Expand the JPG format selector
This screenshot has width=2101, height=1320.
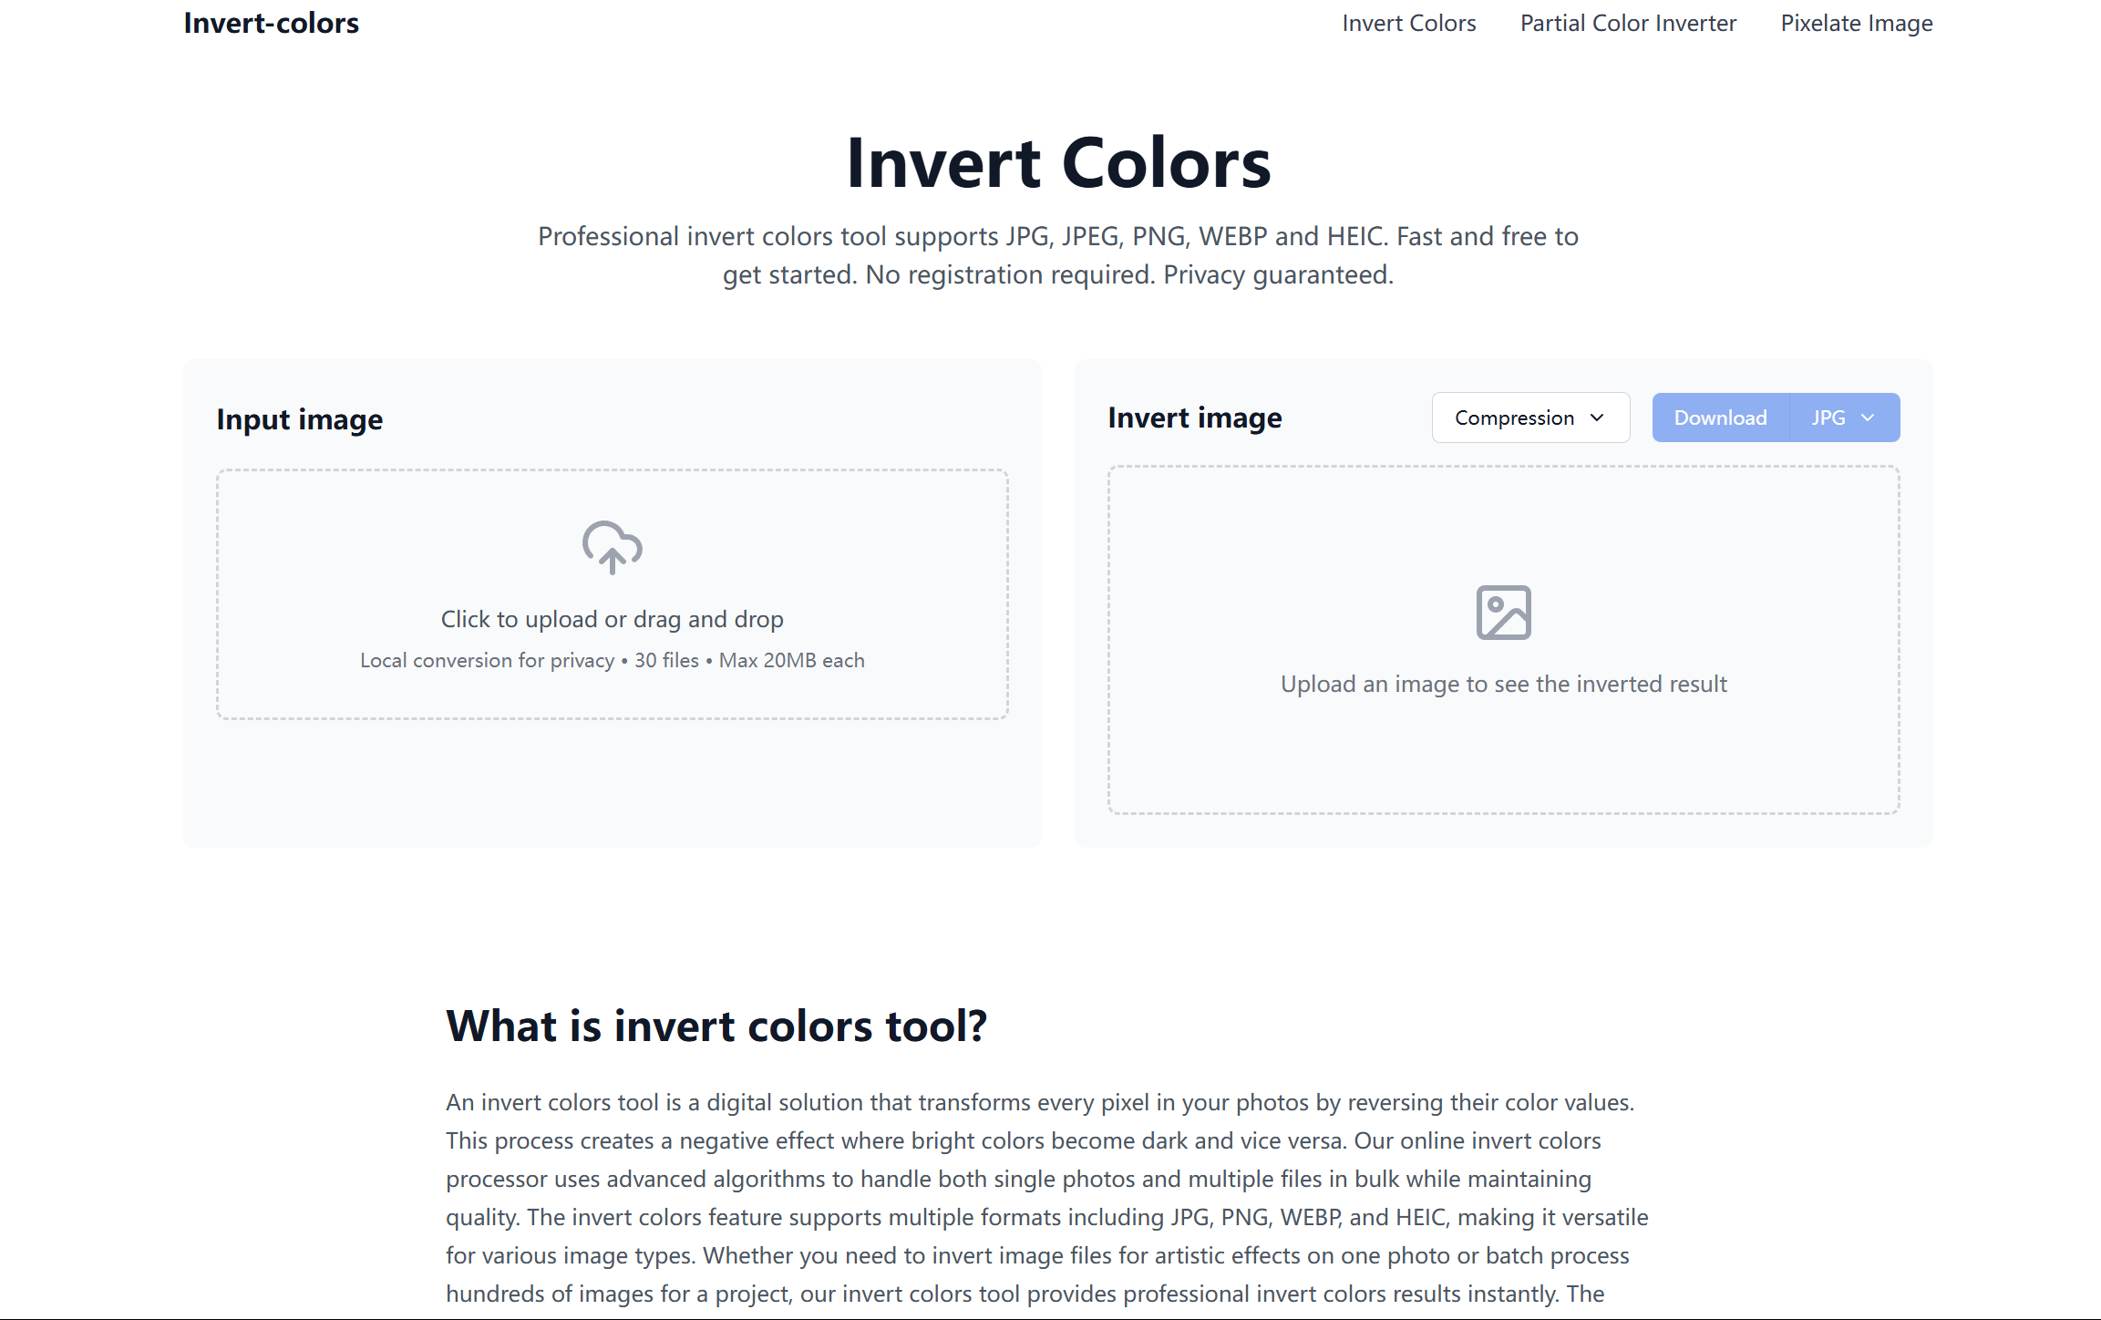(1844, 417)
